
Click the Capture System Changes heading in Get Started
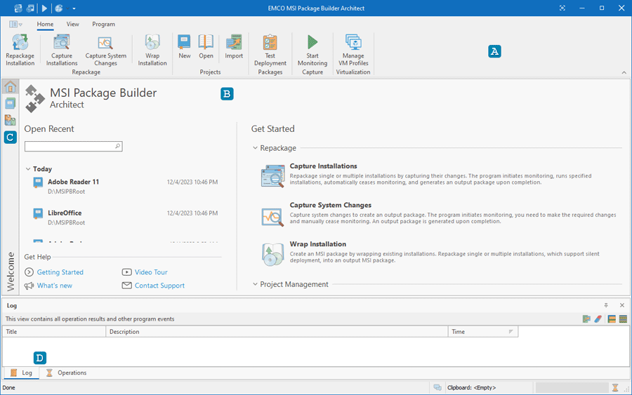point(331,205)
